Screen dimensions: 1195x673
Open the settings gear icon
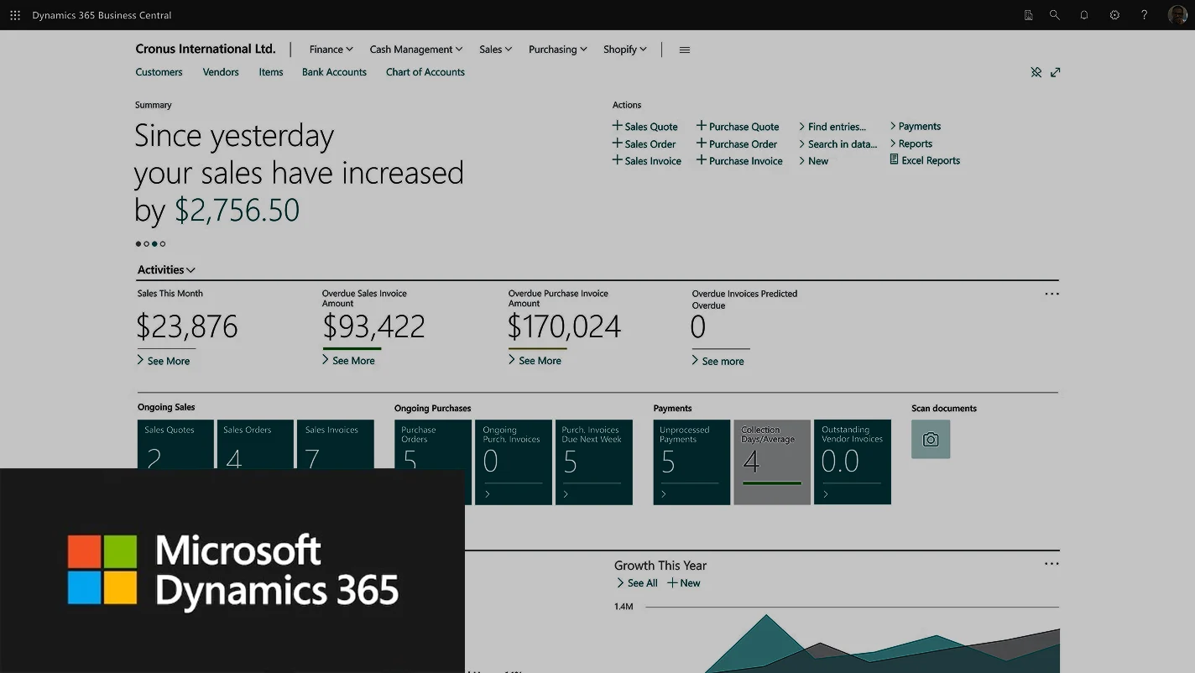click(x=1114, y=15)
